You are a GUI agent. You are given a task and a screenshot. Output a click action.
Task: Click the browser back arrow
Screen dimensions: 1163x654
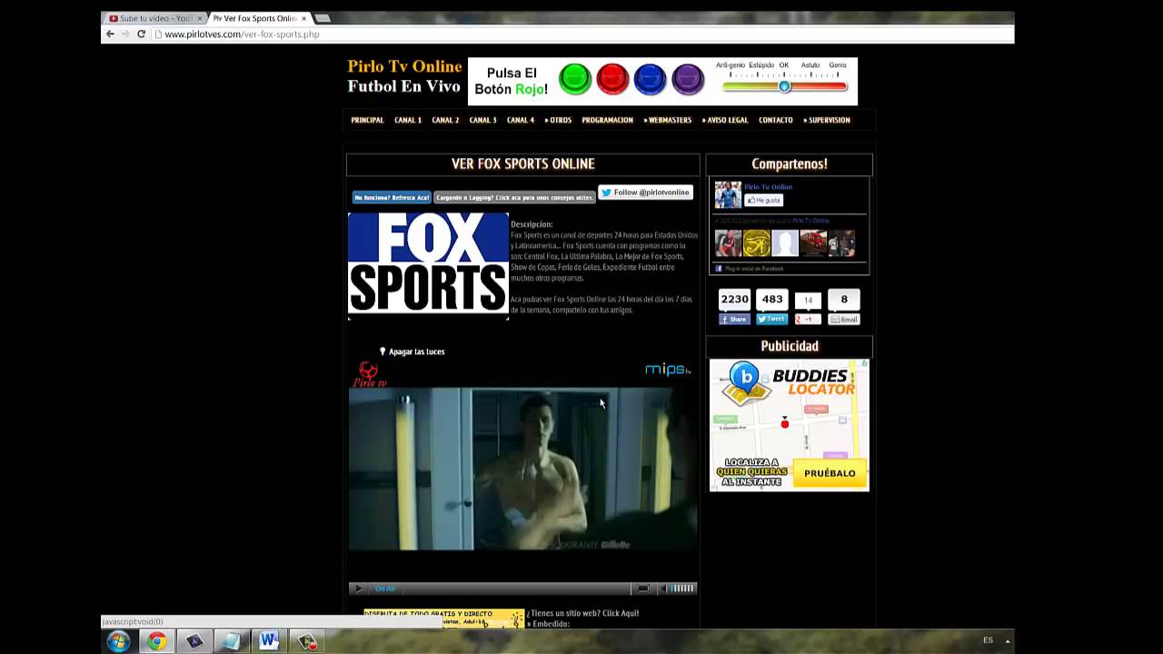pyautogui.click(x=110, y=35)
